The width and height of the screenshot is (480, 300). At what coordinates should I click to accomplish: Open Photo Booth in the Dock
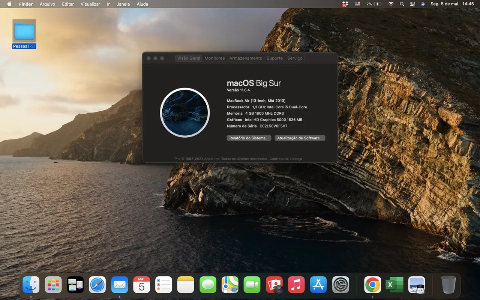point(274,285)
